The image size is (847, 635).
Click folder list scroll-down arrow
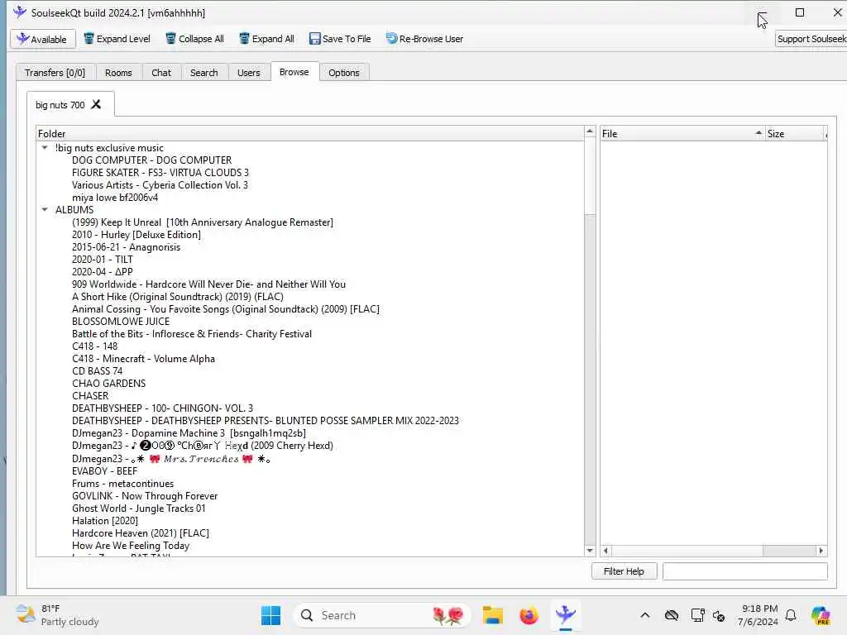point(590,551)
